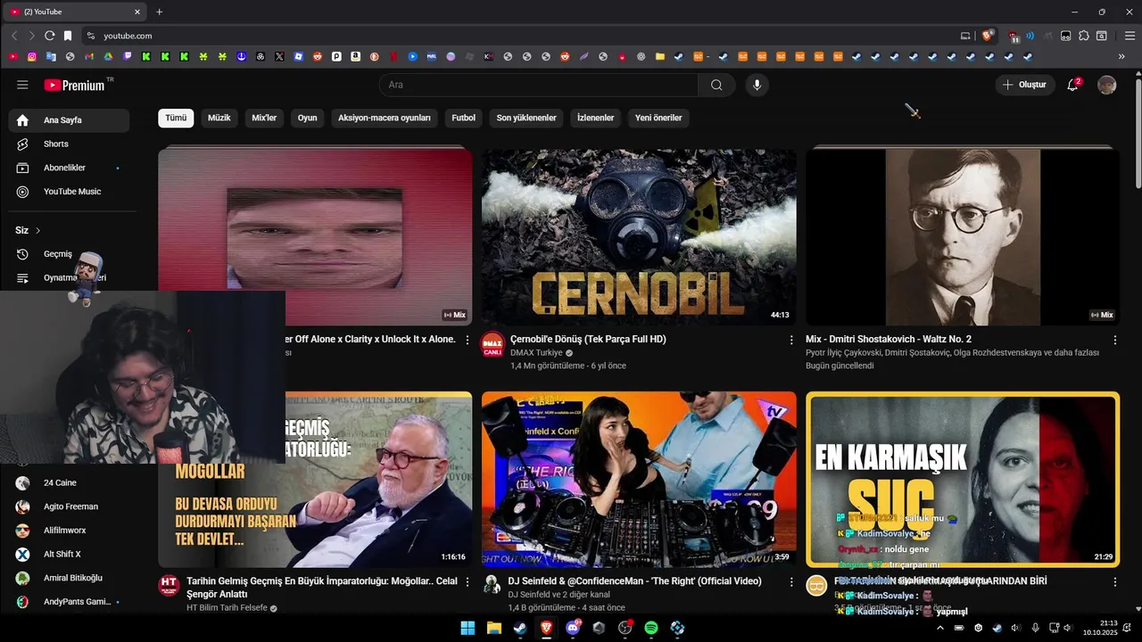Show hidden bookmarks with double chevron
This screenshot has height=642, width=1142.
(1121, 56)
